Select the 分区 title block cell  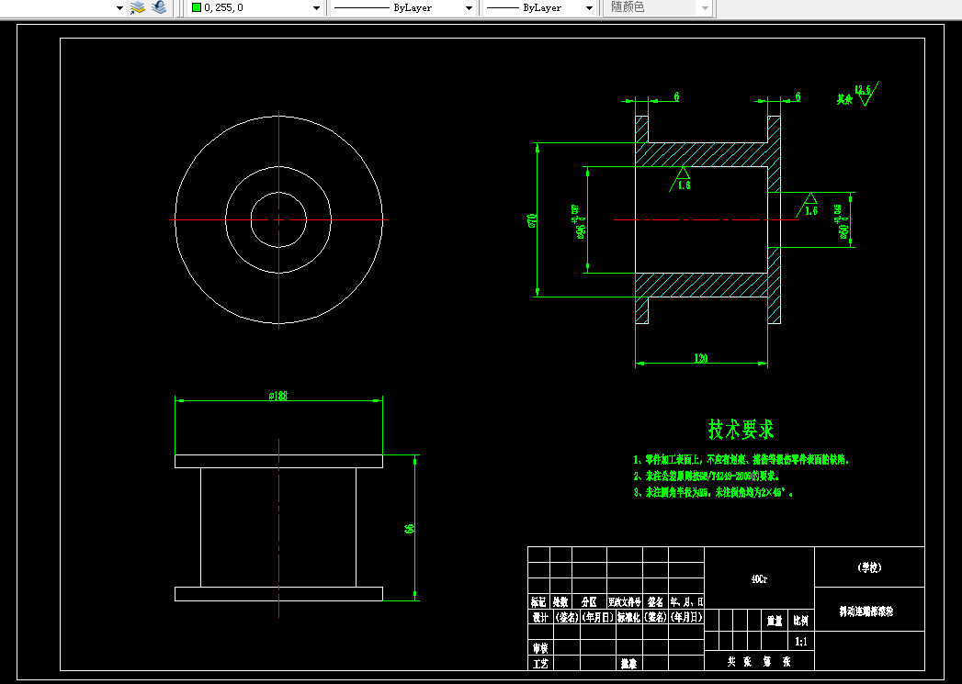coord(589,602)
